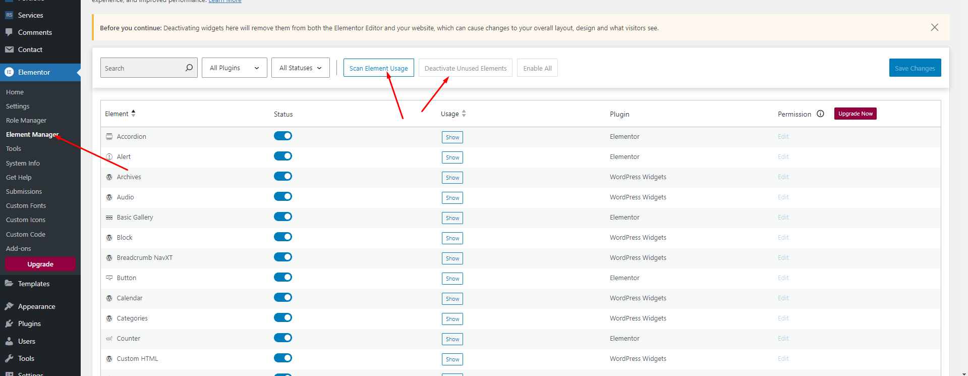968x376 pixels.
Task: Click the Save Changes button
Action: tap(915, 68)
